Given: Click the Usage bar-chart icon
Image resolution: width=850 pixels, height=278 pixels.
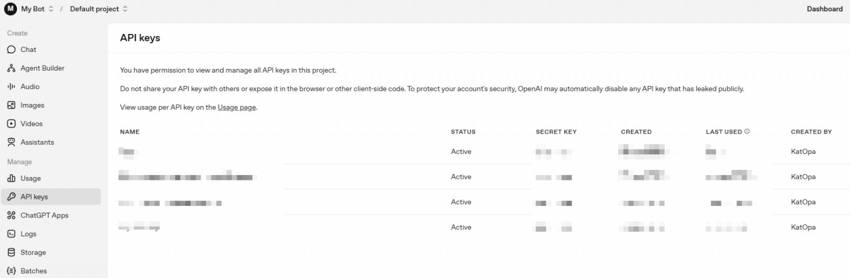Looking at the screenshot, I should tap(11, 178).
